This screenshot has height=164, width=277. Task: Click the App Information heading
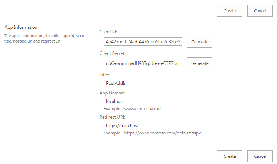[21, 27]
